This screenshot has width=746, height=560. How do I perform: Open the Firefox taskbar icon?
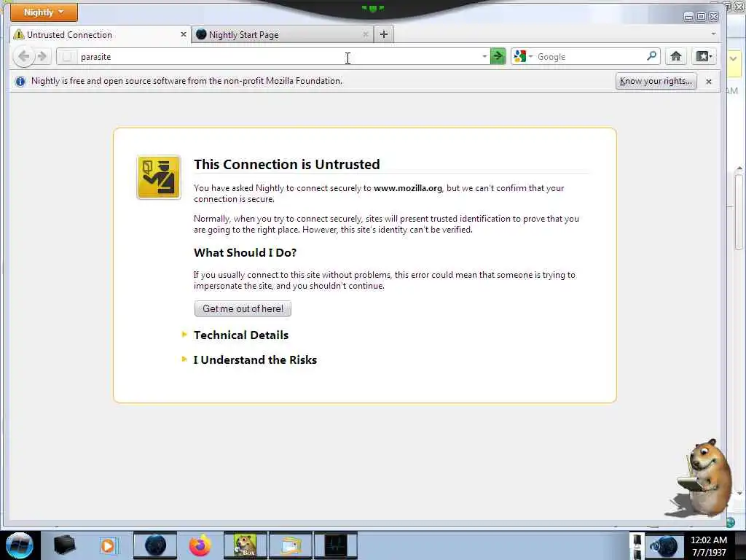[x=200, y=545]
